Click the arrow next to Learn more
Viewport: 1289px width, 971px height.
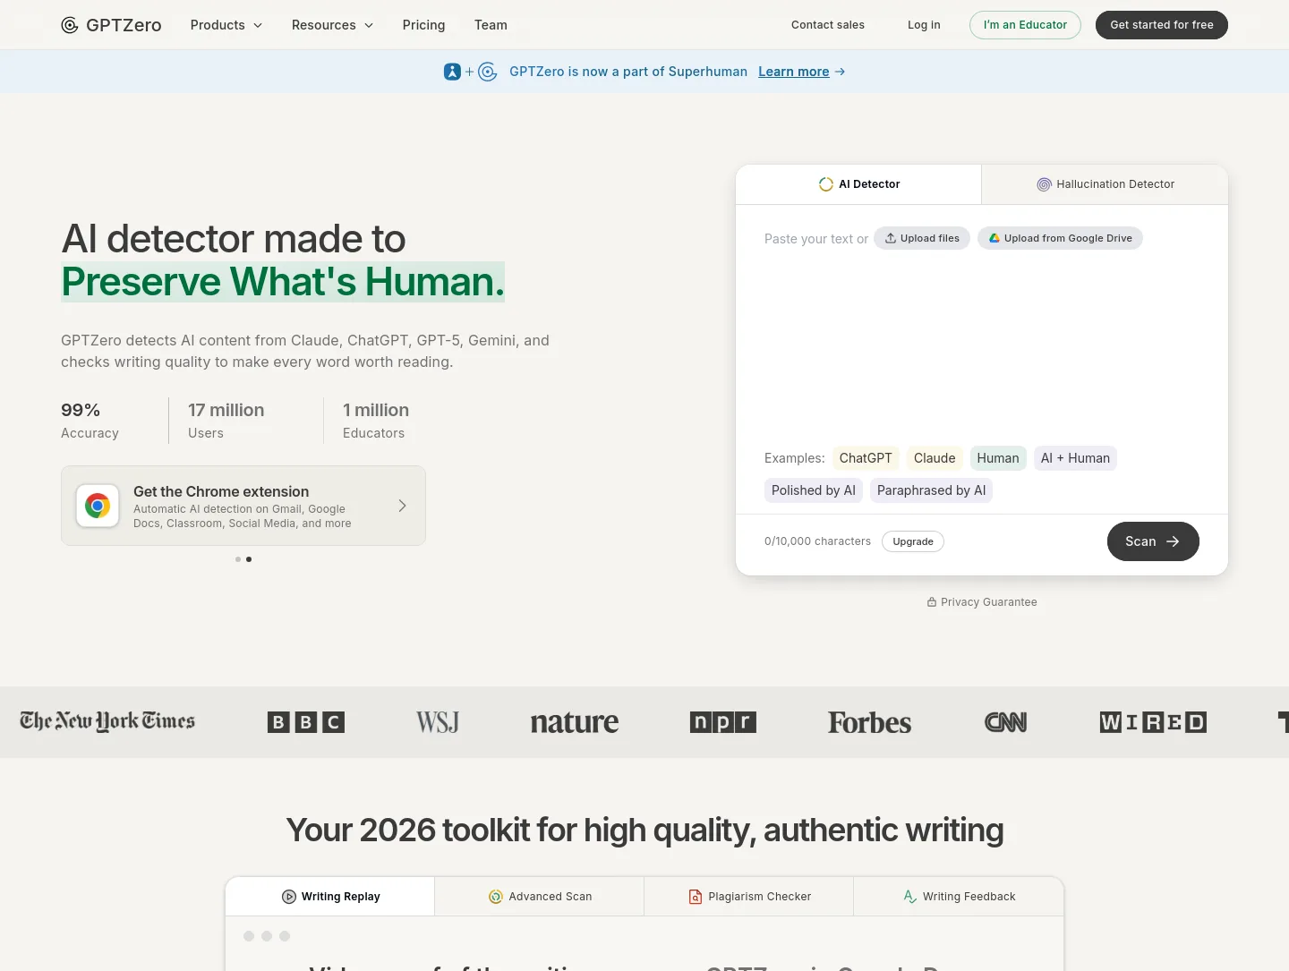pyautogui.click(x=840, y=72)
